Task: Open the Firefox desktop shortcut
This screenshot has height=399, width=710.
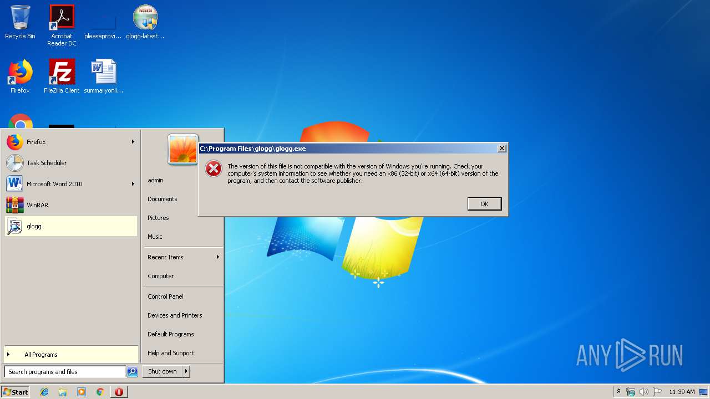Action: 20,76
